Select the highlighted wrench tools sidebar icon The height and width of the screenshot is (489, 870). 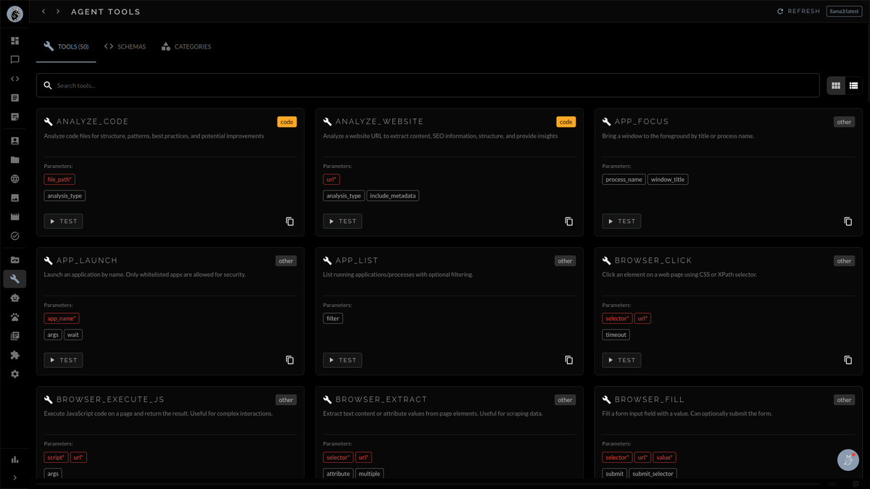point(14,279)
